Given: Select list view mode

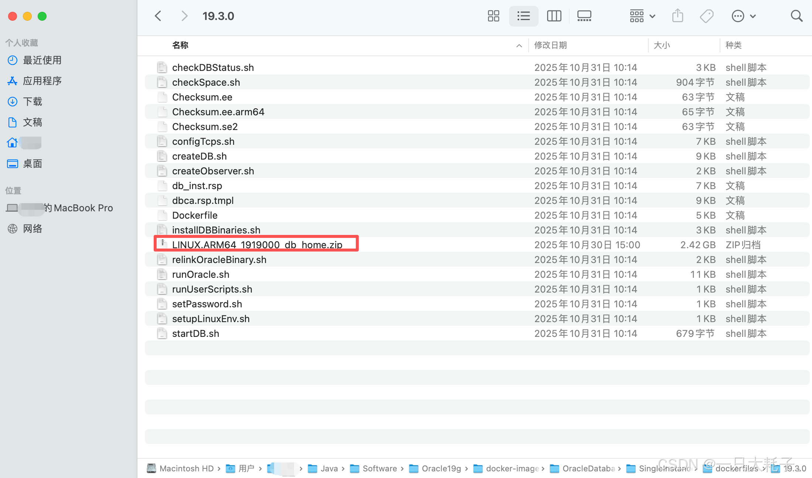Looking at the screenshot, I should 523,16.
